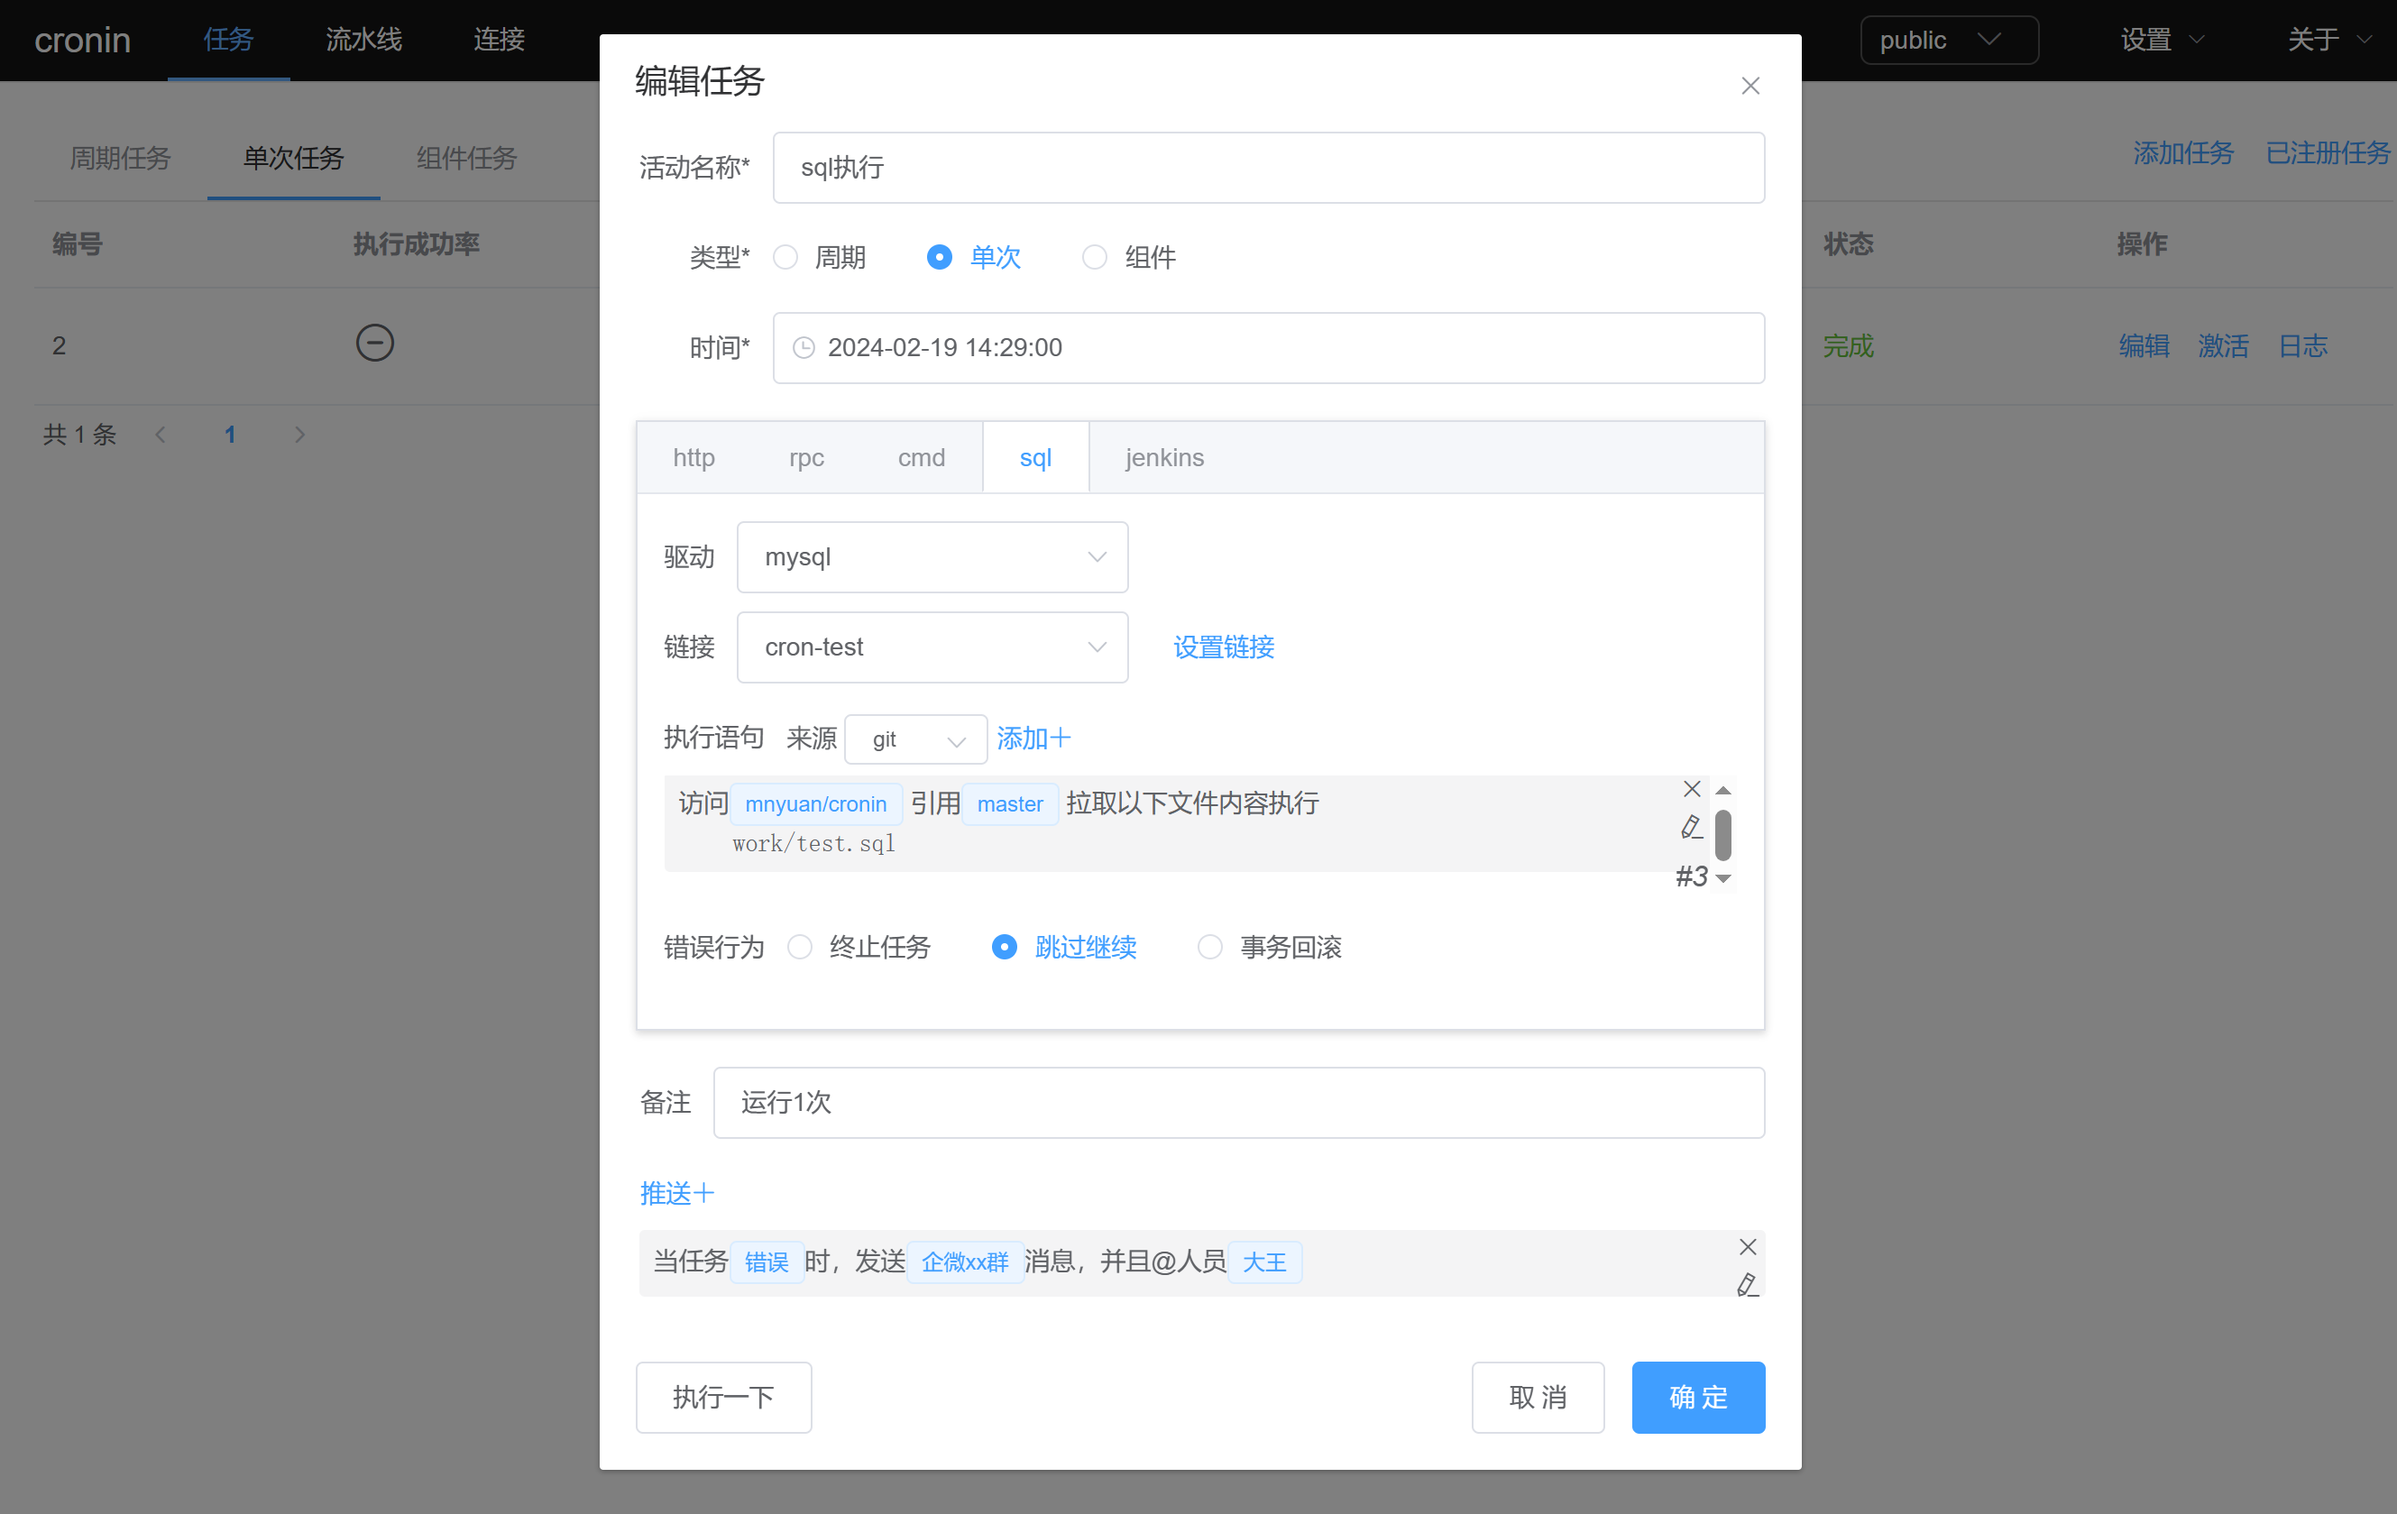The height and width of the screenshot is (1514, 2397).
Task: Click the 备注 remark input field
Action: point(1238,1103)
